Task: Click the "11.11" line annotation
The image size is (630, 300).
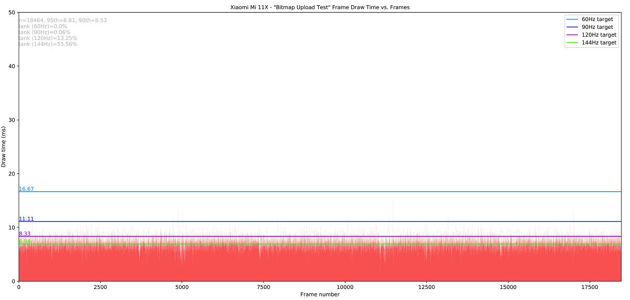Action: coord(26,219)
